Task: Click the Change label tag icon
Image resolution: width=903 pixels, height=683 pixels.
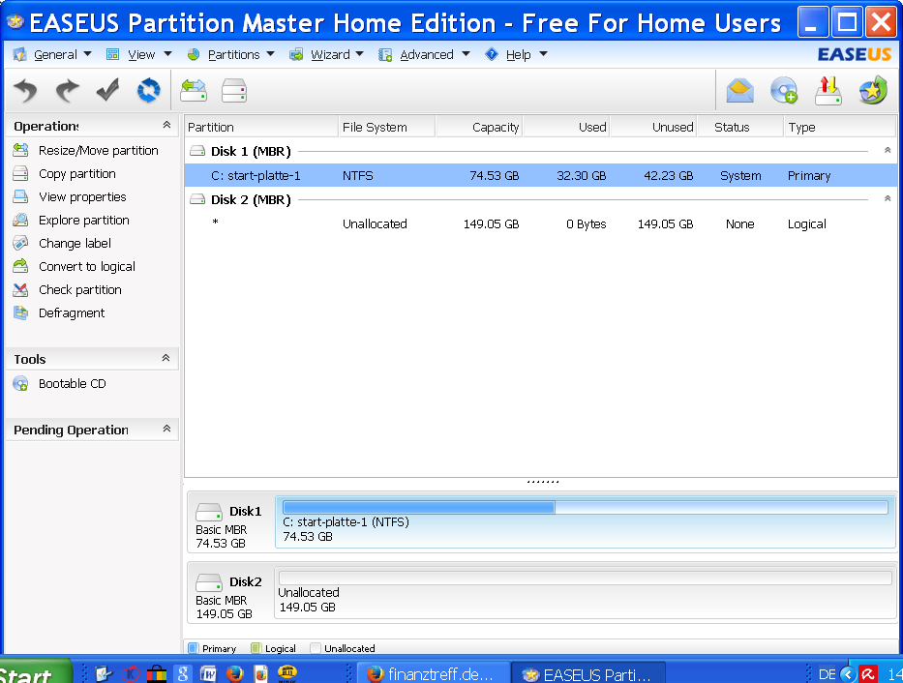Action: pyautogui.click(x=20, y=243)
